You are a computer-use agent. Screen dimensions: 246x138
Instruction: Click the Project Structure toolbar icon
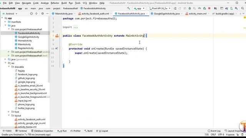click(x=215, y=8)
